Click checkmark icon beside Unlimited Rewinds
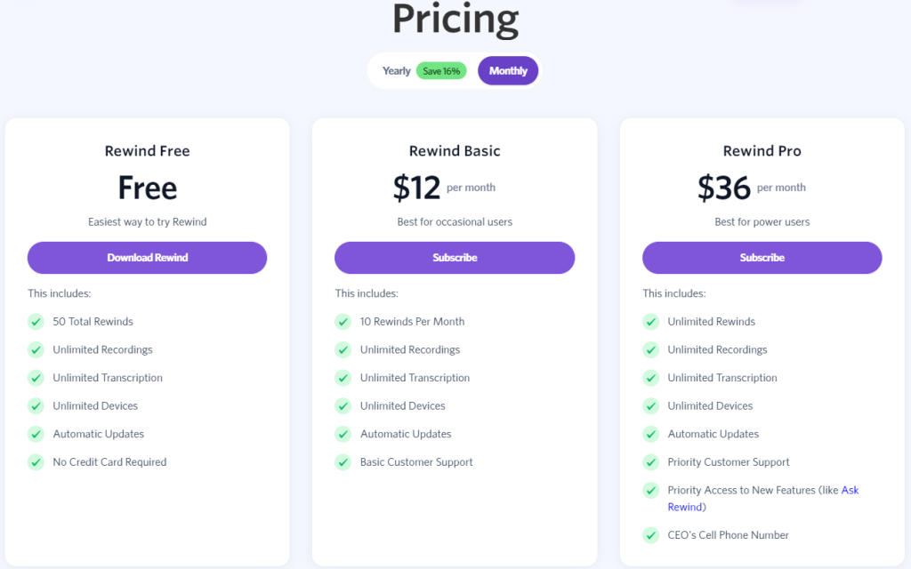The height and width of the screenshot is (569, 911). click(651, 322)
